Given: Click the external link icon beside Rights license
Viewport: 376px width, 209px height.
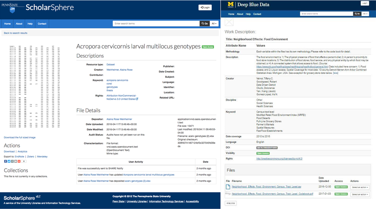Looking at the screenshot, I should [x=137, y=99].
